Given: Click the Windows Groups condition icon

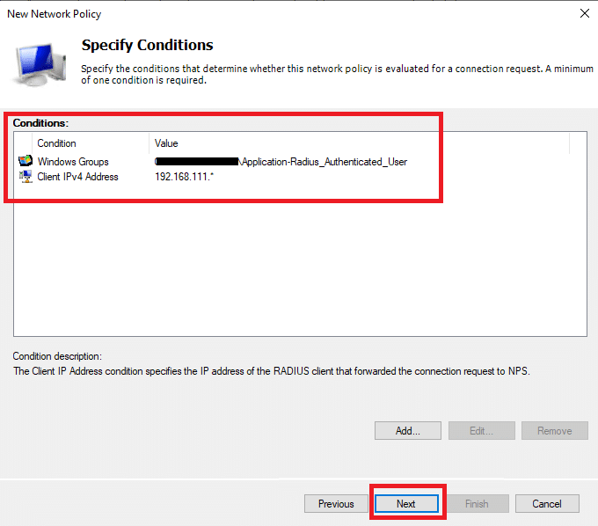Looking at the screenshot, I should coord(25,162).
